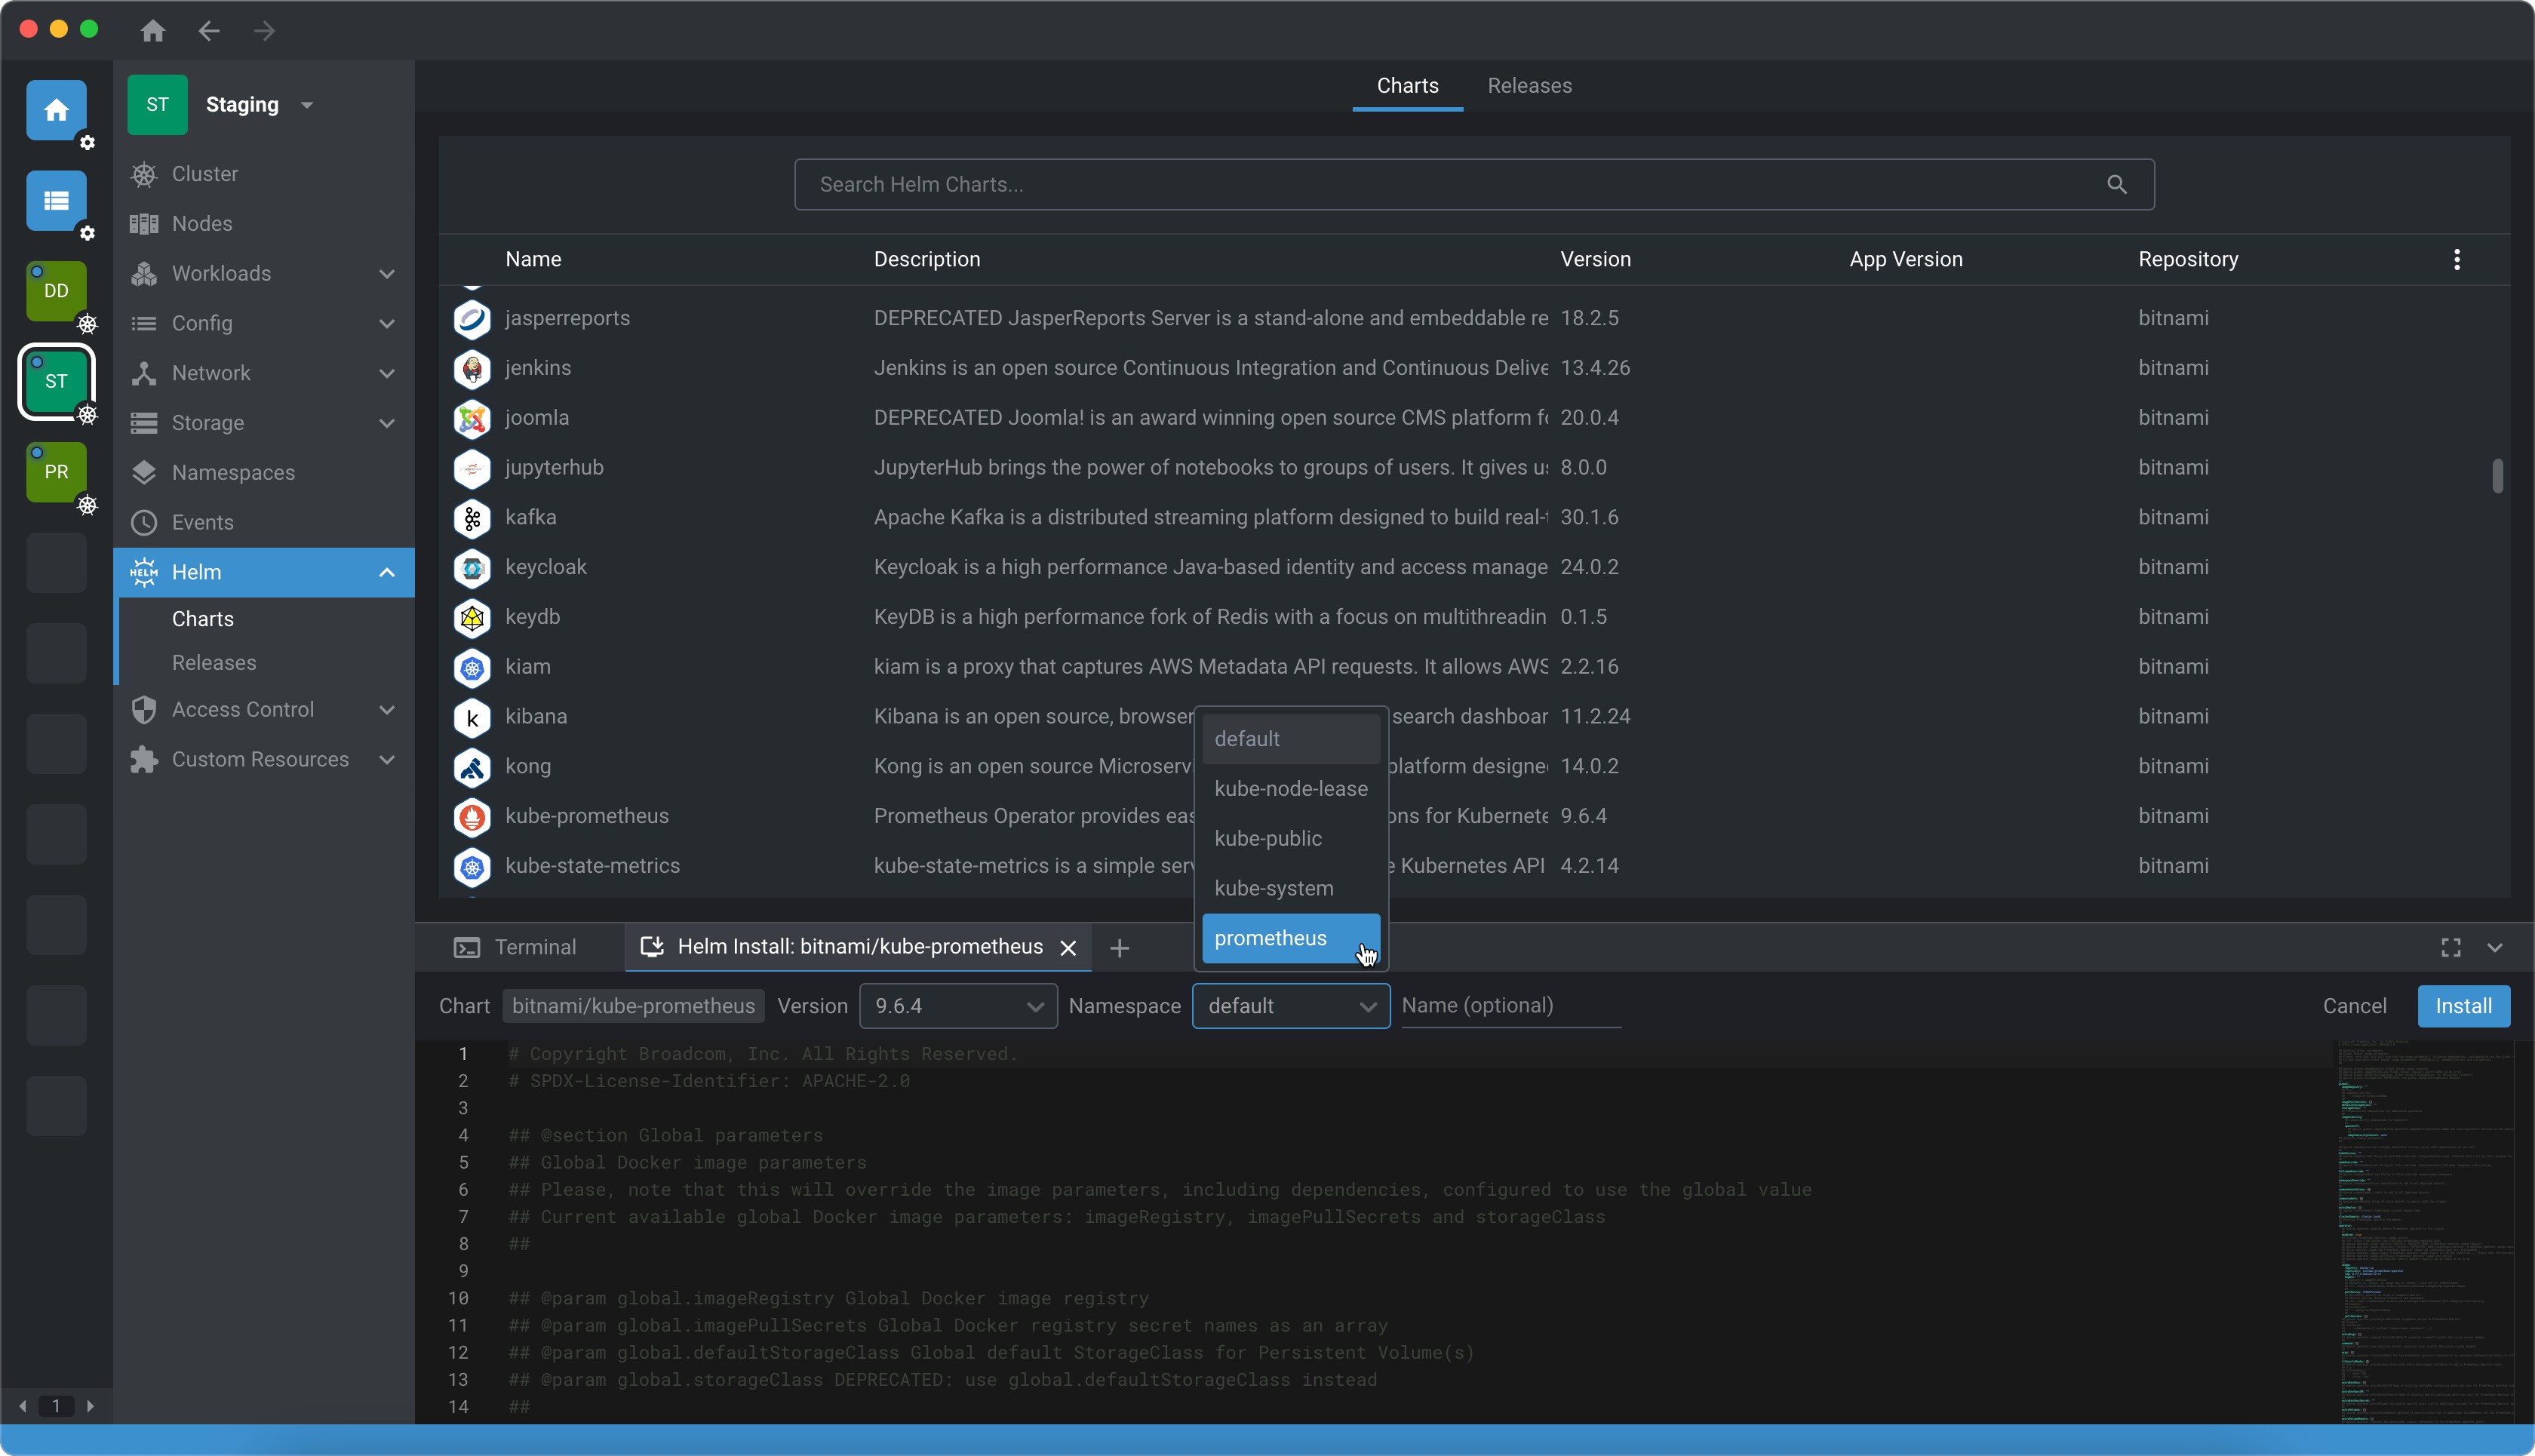Switch to the Releases tab

click(x=1529, y=86)
